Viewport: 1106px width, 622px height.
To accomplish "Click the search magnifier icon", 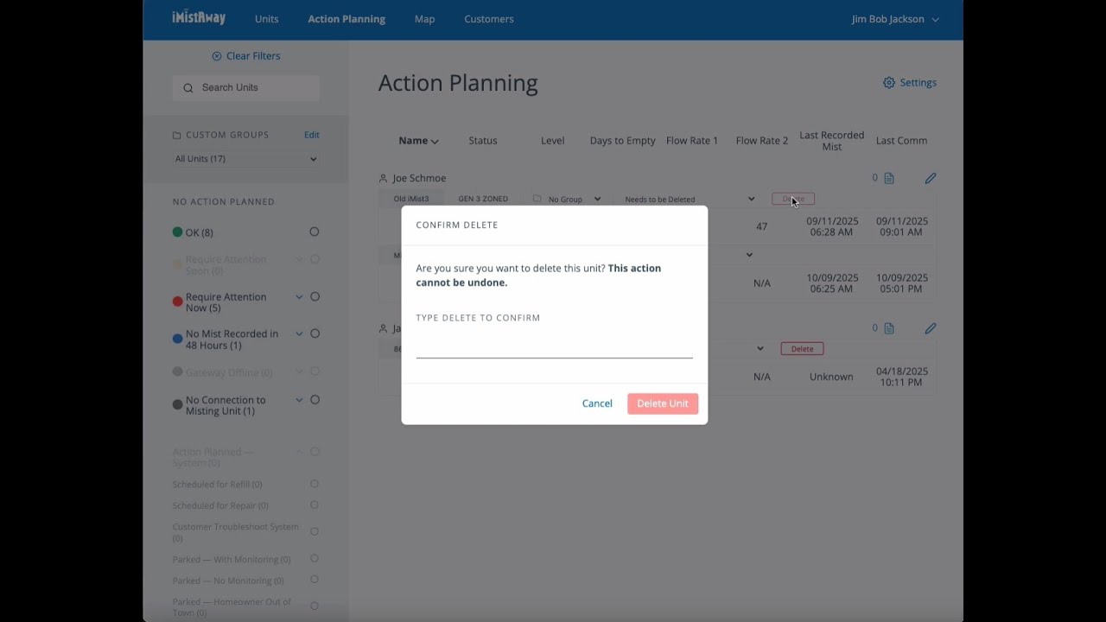I will tap(188, 88).
